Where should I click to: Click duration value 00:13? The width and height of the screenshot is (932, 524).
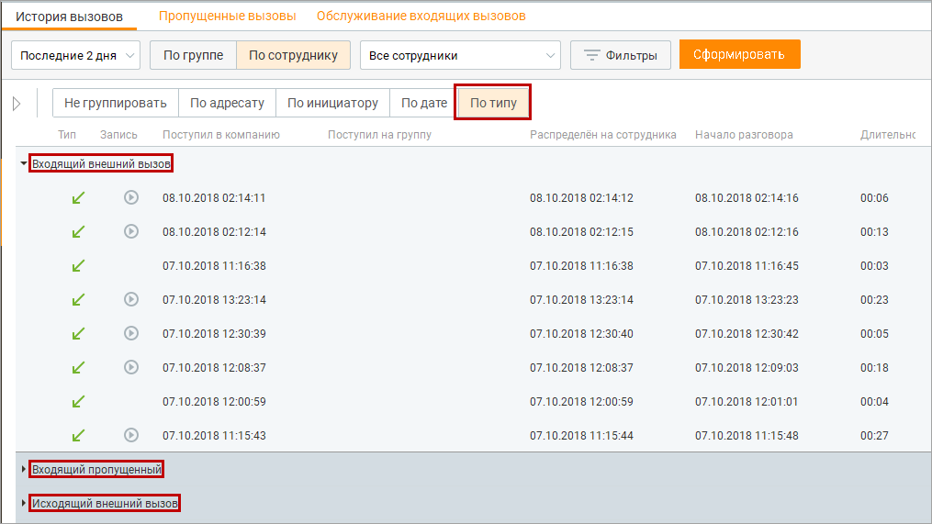(x=874, y=231)
